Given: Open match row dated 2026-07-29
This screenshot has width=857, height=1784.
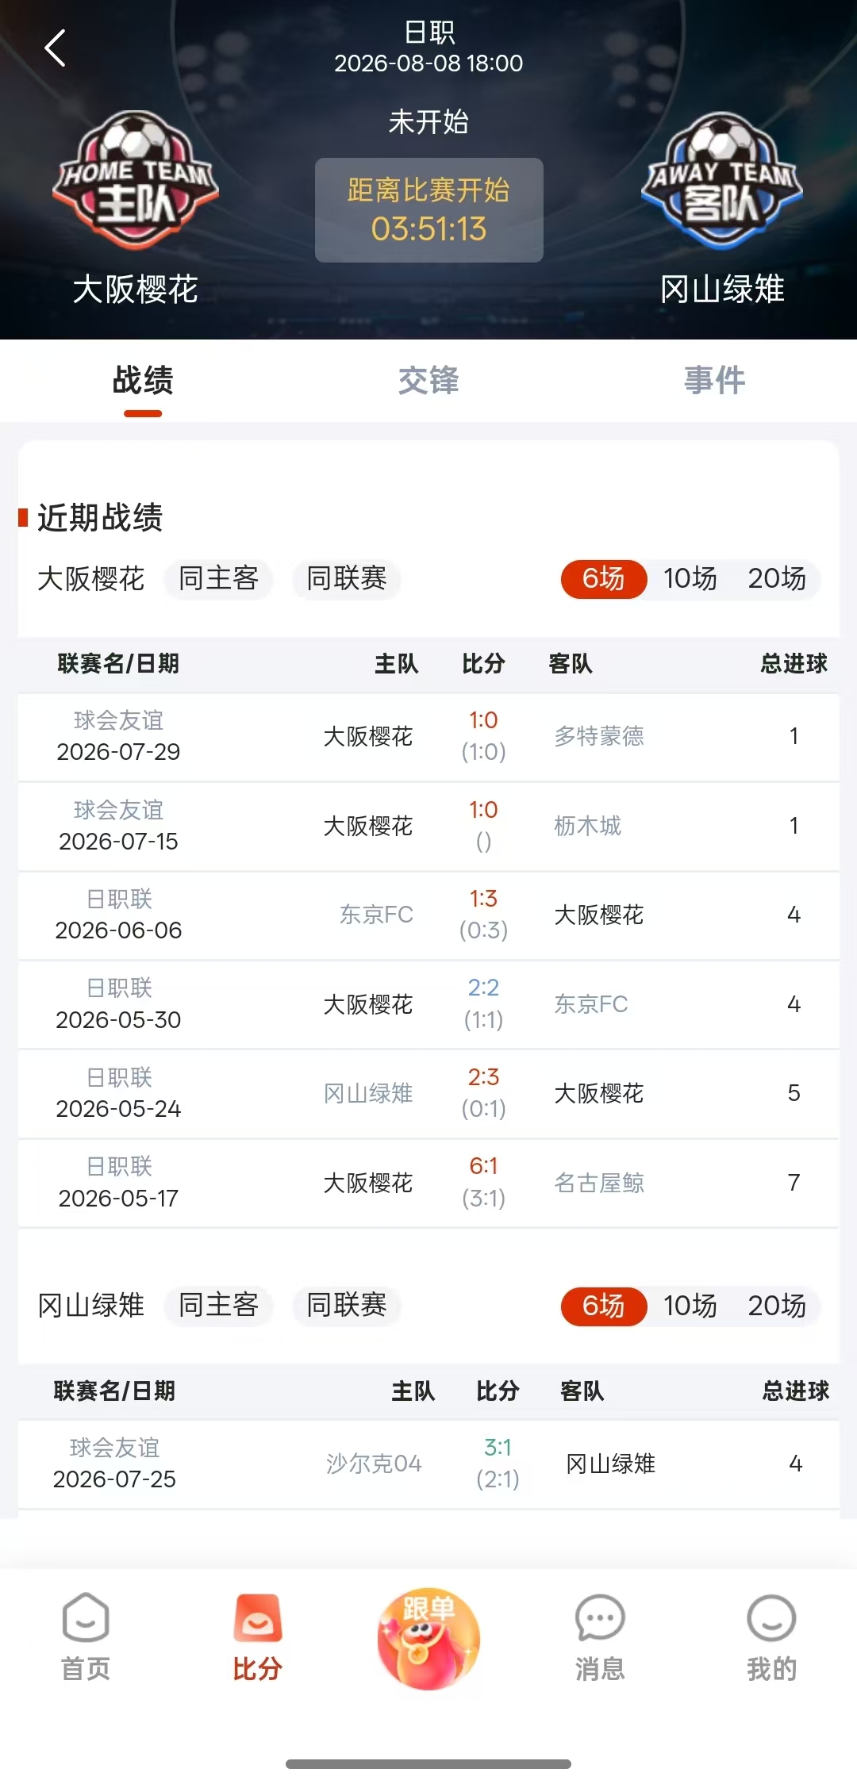Looking at the screenshot, I should tap(428, 737).
